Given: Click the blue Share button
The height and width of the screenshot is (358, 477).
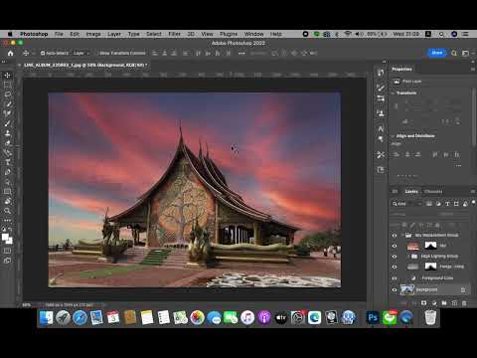Looking at the screenshot, I should [x=437, y=53].
